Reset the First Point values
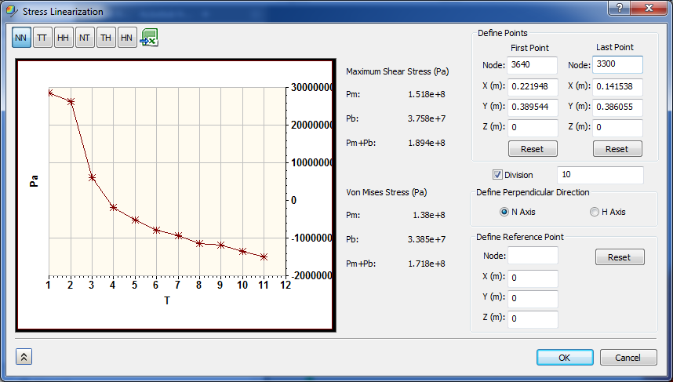 coord(533,149)
